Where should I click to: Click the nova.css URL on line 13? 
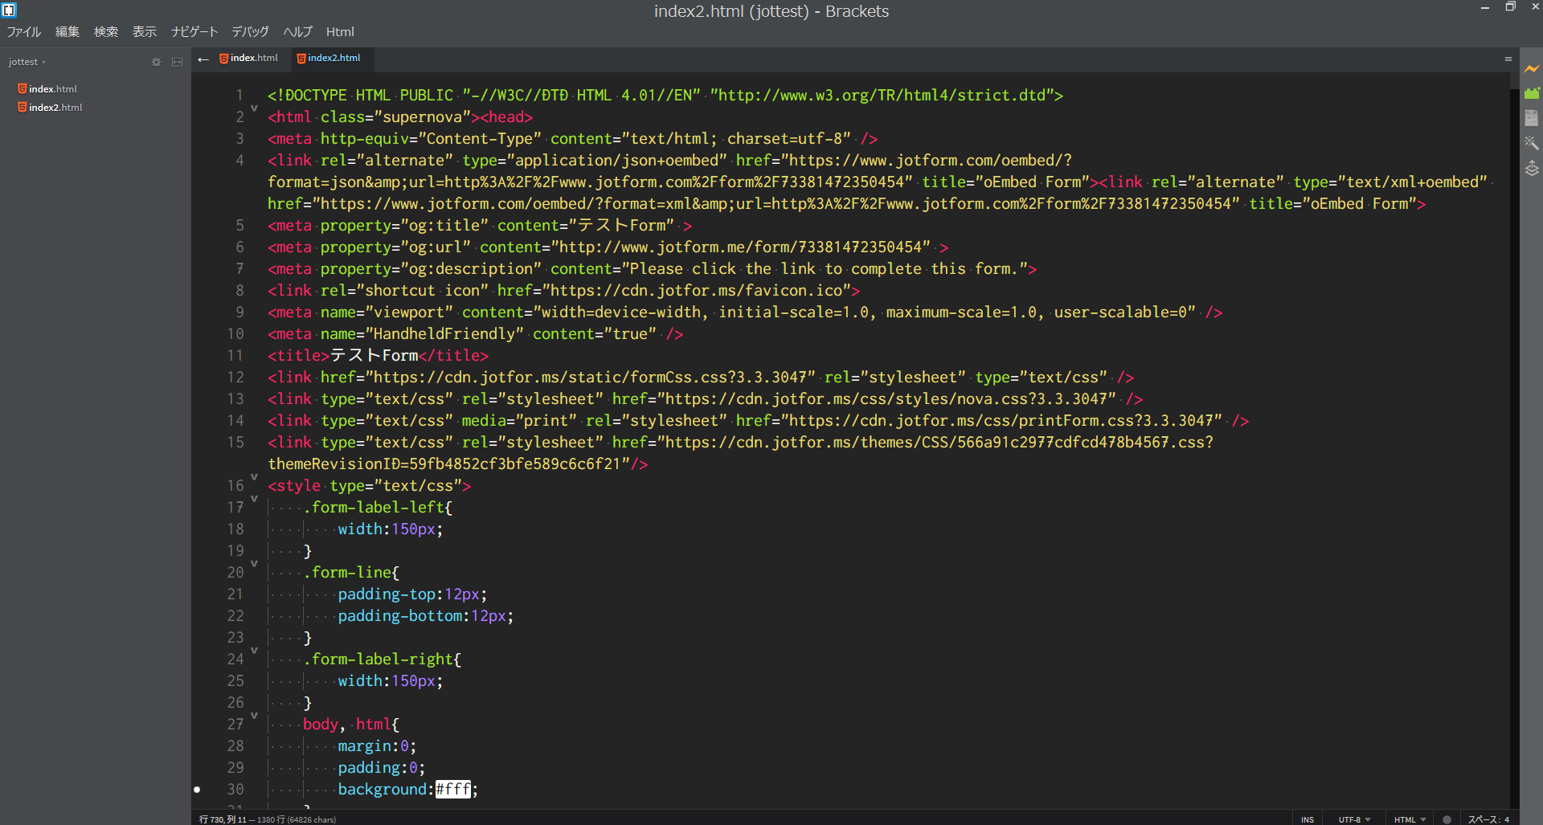[886, 399]
